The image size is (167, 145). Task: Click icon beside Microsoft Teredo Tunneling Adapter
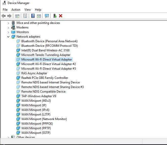pos(18,55)
